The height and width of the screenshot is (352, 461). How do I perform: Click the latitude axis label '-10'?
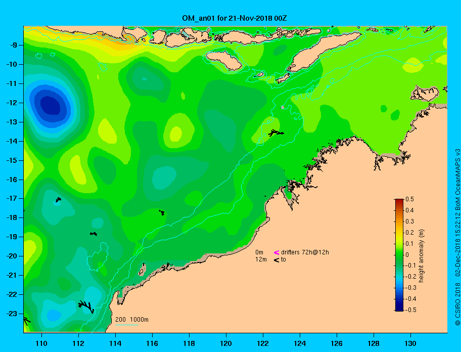(x=12, y=64)
